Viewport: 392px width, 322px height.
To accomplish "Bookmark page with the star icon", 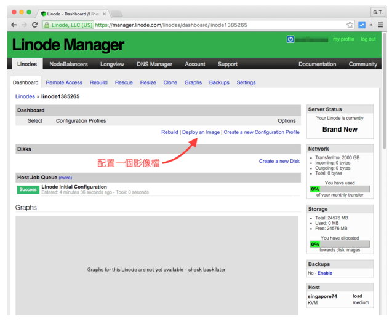I will [350, 25].
